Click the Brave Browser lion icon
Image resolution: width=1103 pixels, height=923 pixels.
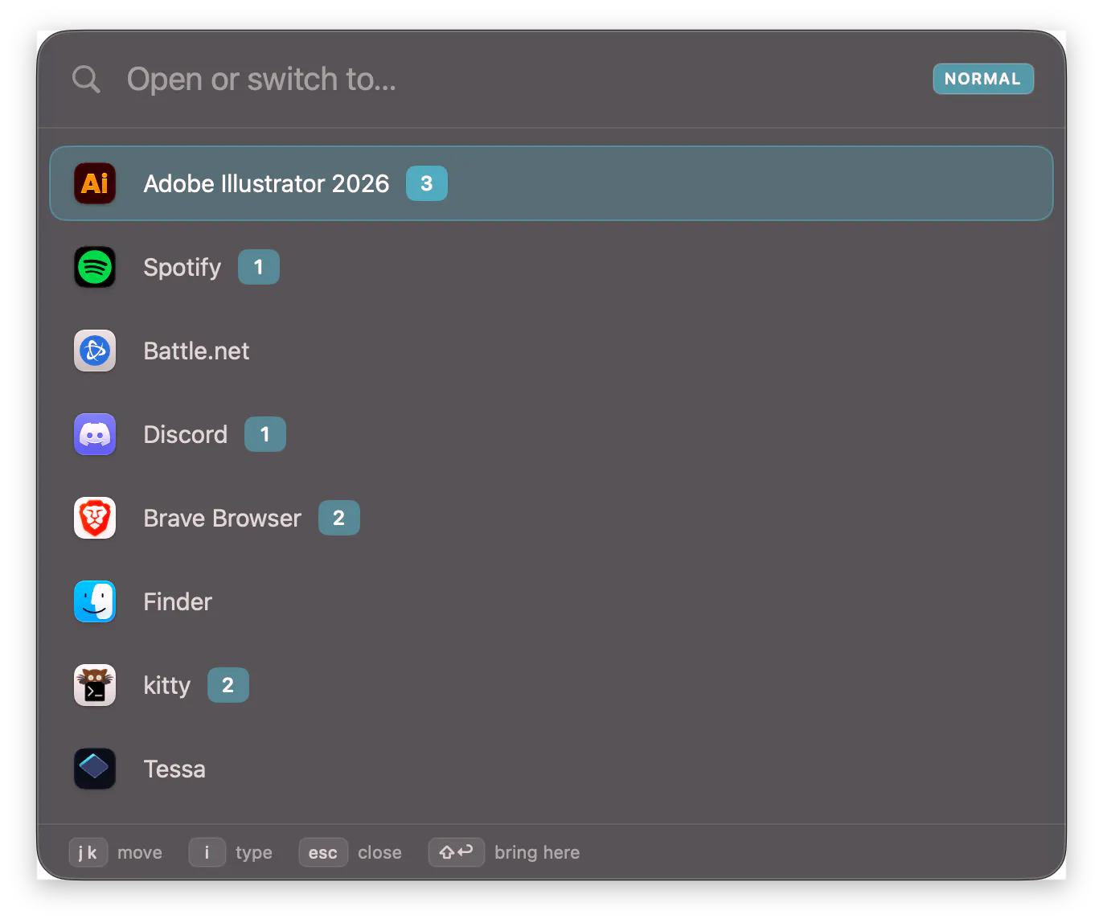95,518
